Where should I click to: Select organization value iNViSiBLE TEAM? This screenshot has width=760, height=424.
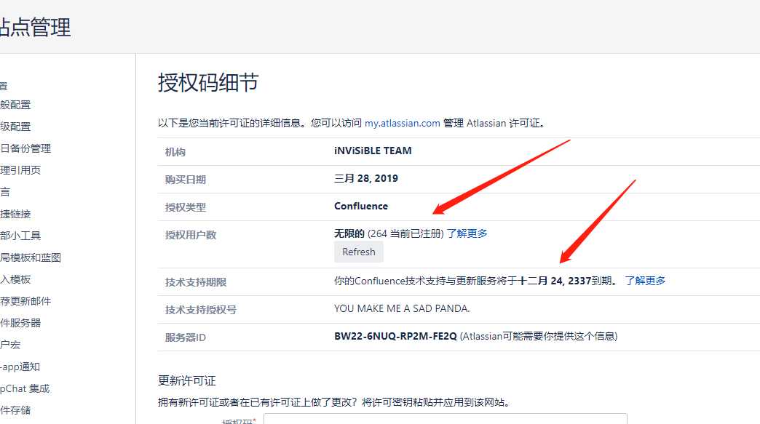click(x=373, y=151)
